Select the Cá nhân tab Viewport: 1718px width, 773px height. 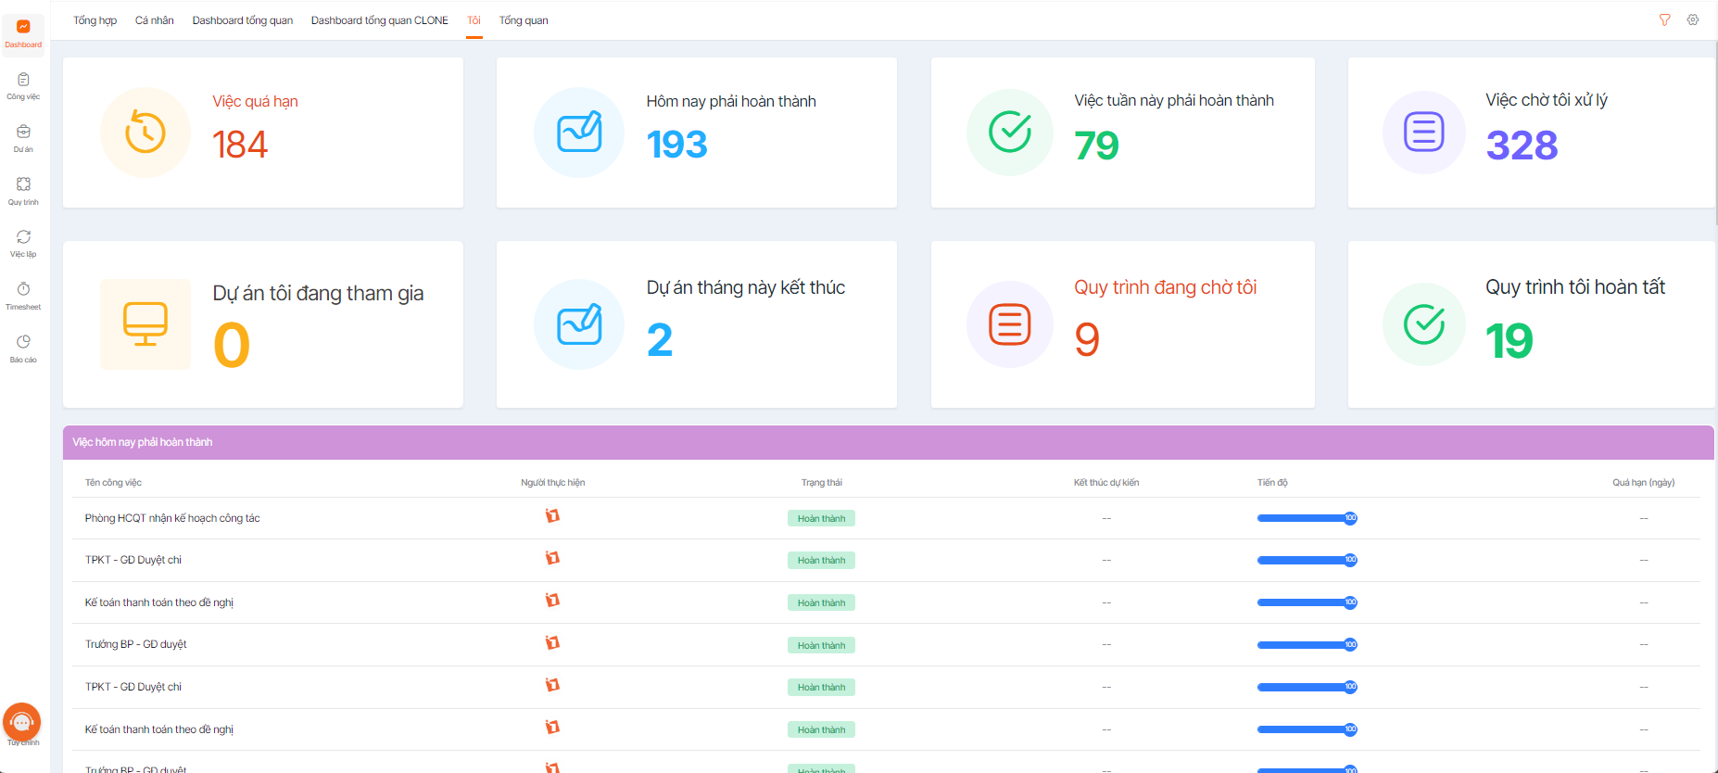[155, 20]
